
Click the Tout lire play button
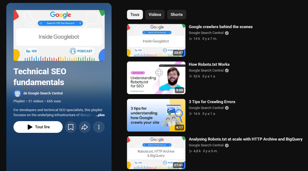38,127
